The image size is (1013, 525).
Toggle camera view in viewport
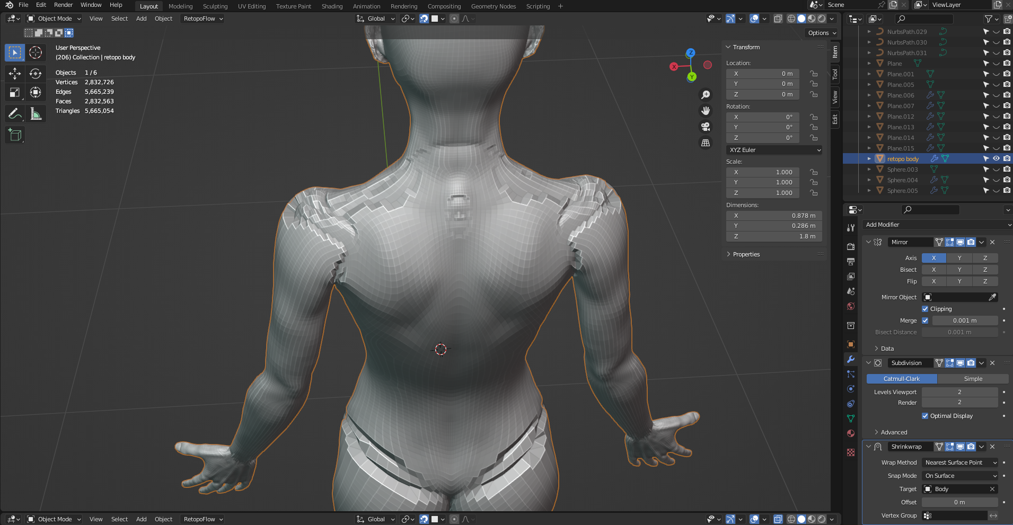(x=706, y=127)
